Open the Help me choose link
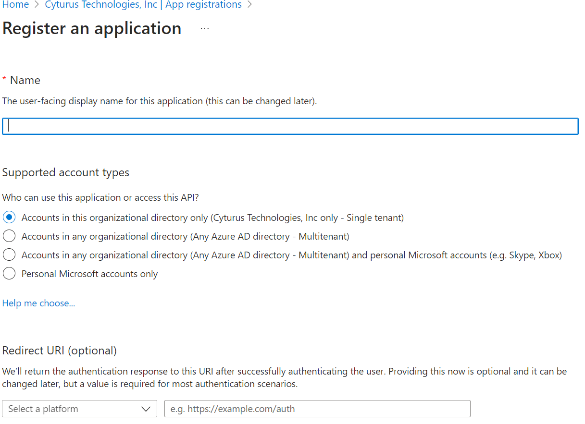Screen dimensions: 585x424 (38, 303)
